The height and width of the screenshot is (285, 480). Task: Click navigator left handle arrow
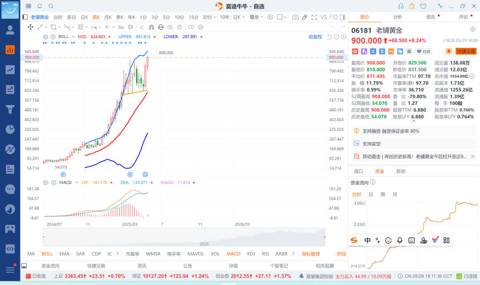click(44, 237)
